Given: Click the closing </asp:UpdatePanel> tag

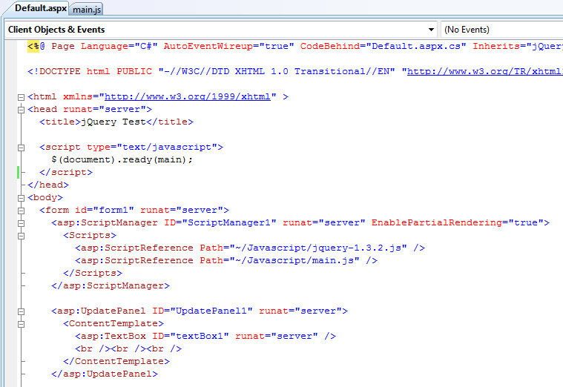Looking at the screenshot, I should tap(105, 374).
